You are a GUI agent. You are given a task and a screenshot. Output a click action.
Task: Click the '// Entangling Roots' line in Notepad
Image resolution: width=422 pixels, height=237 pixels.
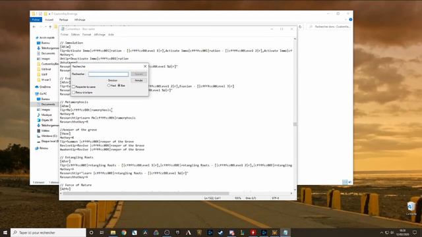click(76, 157)
